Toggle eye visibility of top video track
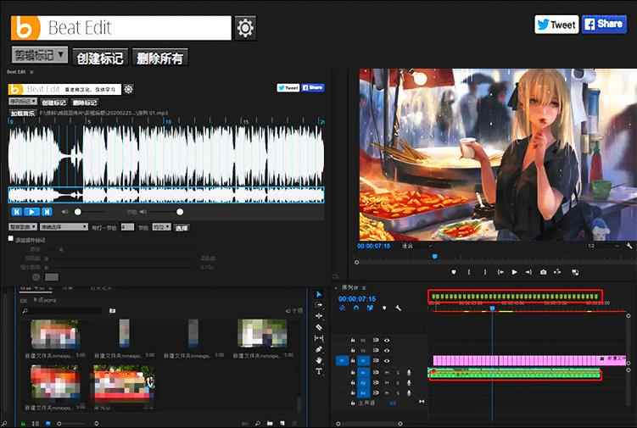This screenshot has width=637, height=428. pyautogui.click(x=387, y=340)
